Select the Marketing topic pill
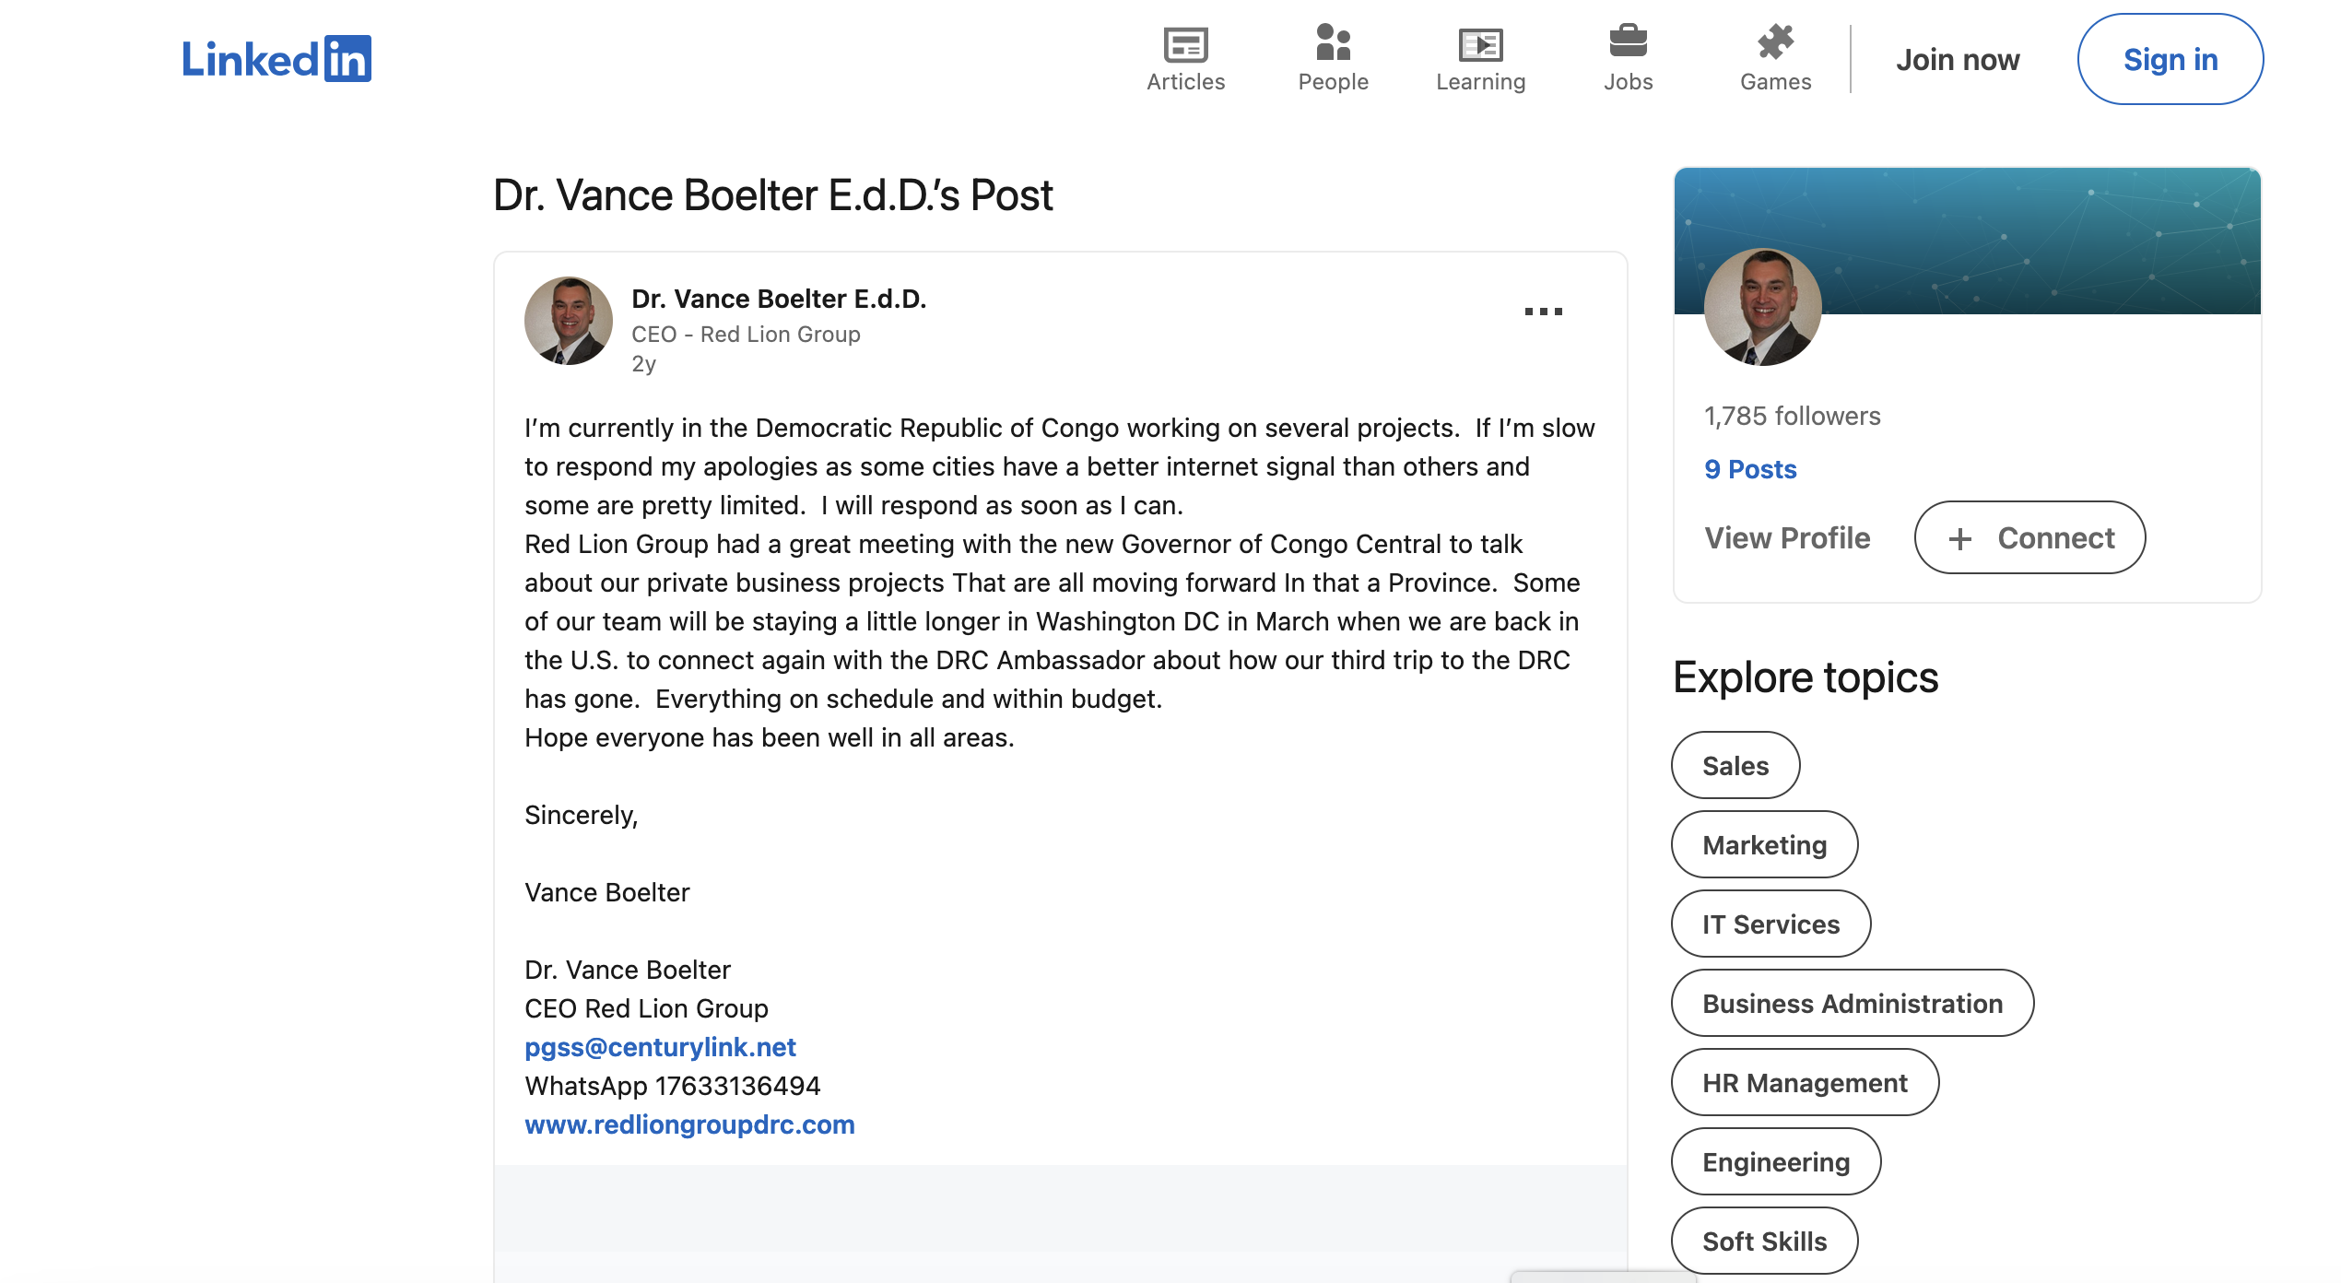The width and height of the screenshot is (2341, 1283). coord(1764,844)
